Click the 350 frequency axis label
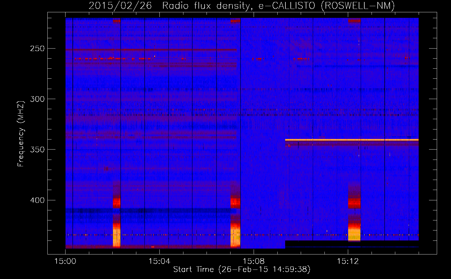Viewport: 451px width, 279px height. click(x=37, y=150)
